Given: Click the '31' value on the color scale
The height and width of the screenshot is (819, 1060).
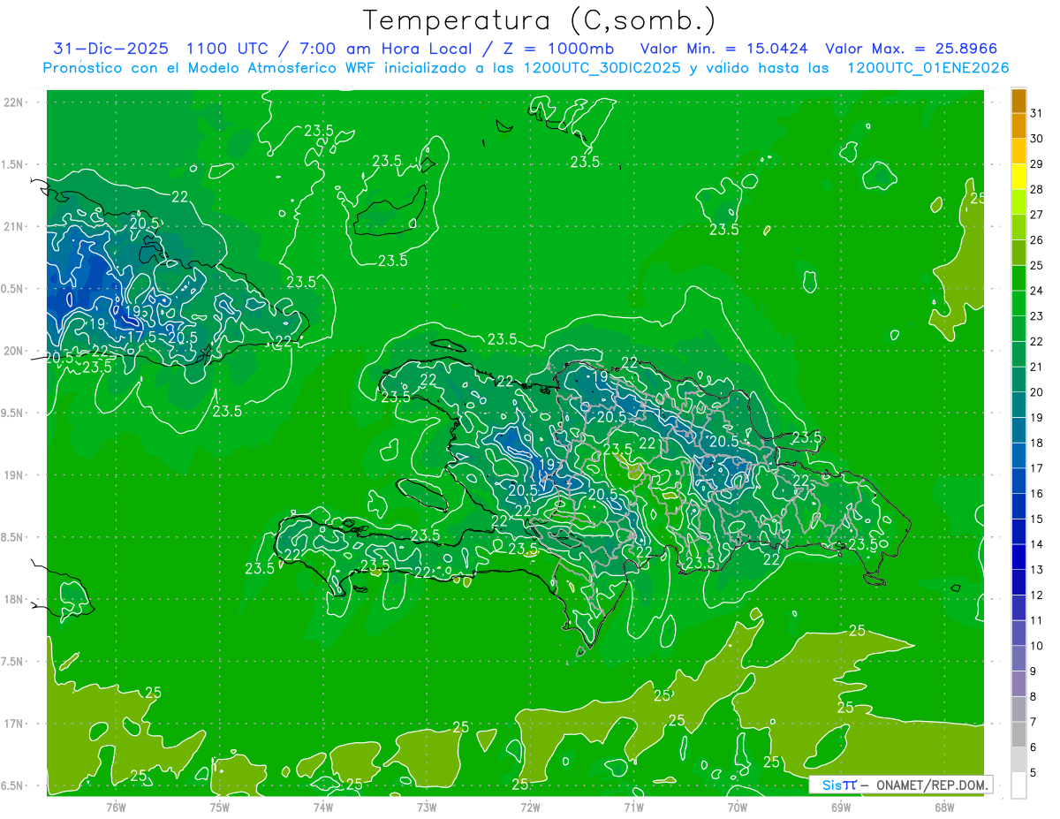Looking at the screenshot, I should 1037,112.
